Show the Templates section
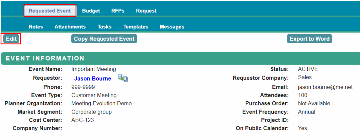360x138 pixels. 136,27
